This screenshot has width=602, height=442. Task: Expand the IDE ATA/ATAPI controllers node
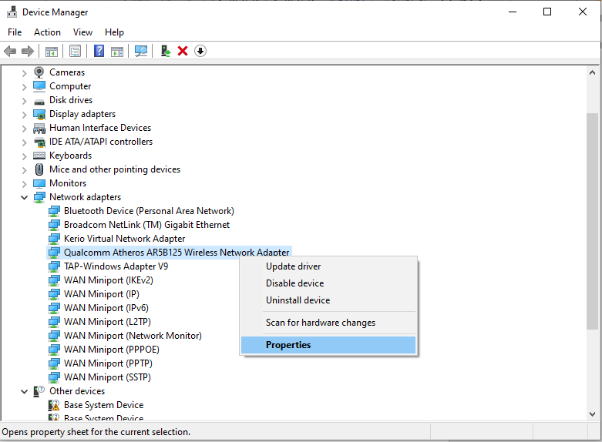24,142
